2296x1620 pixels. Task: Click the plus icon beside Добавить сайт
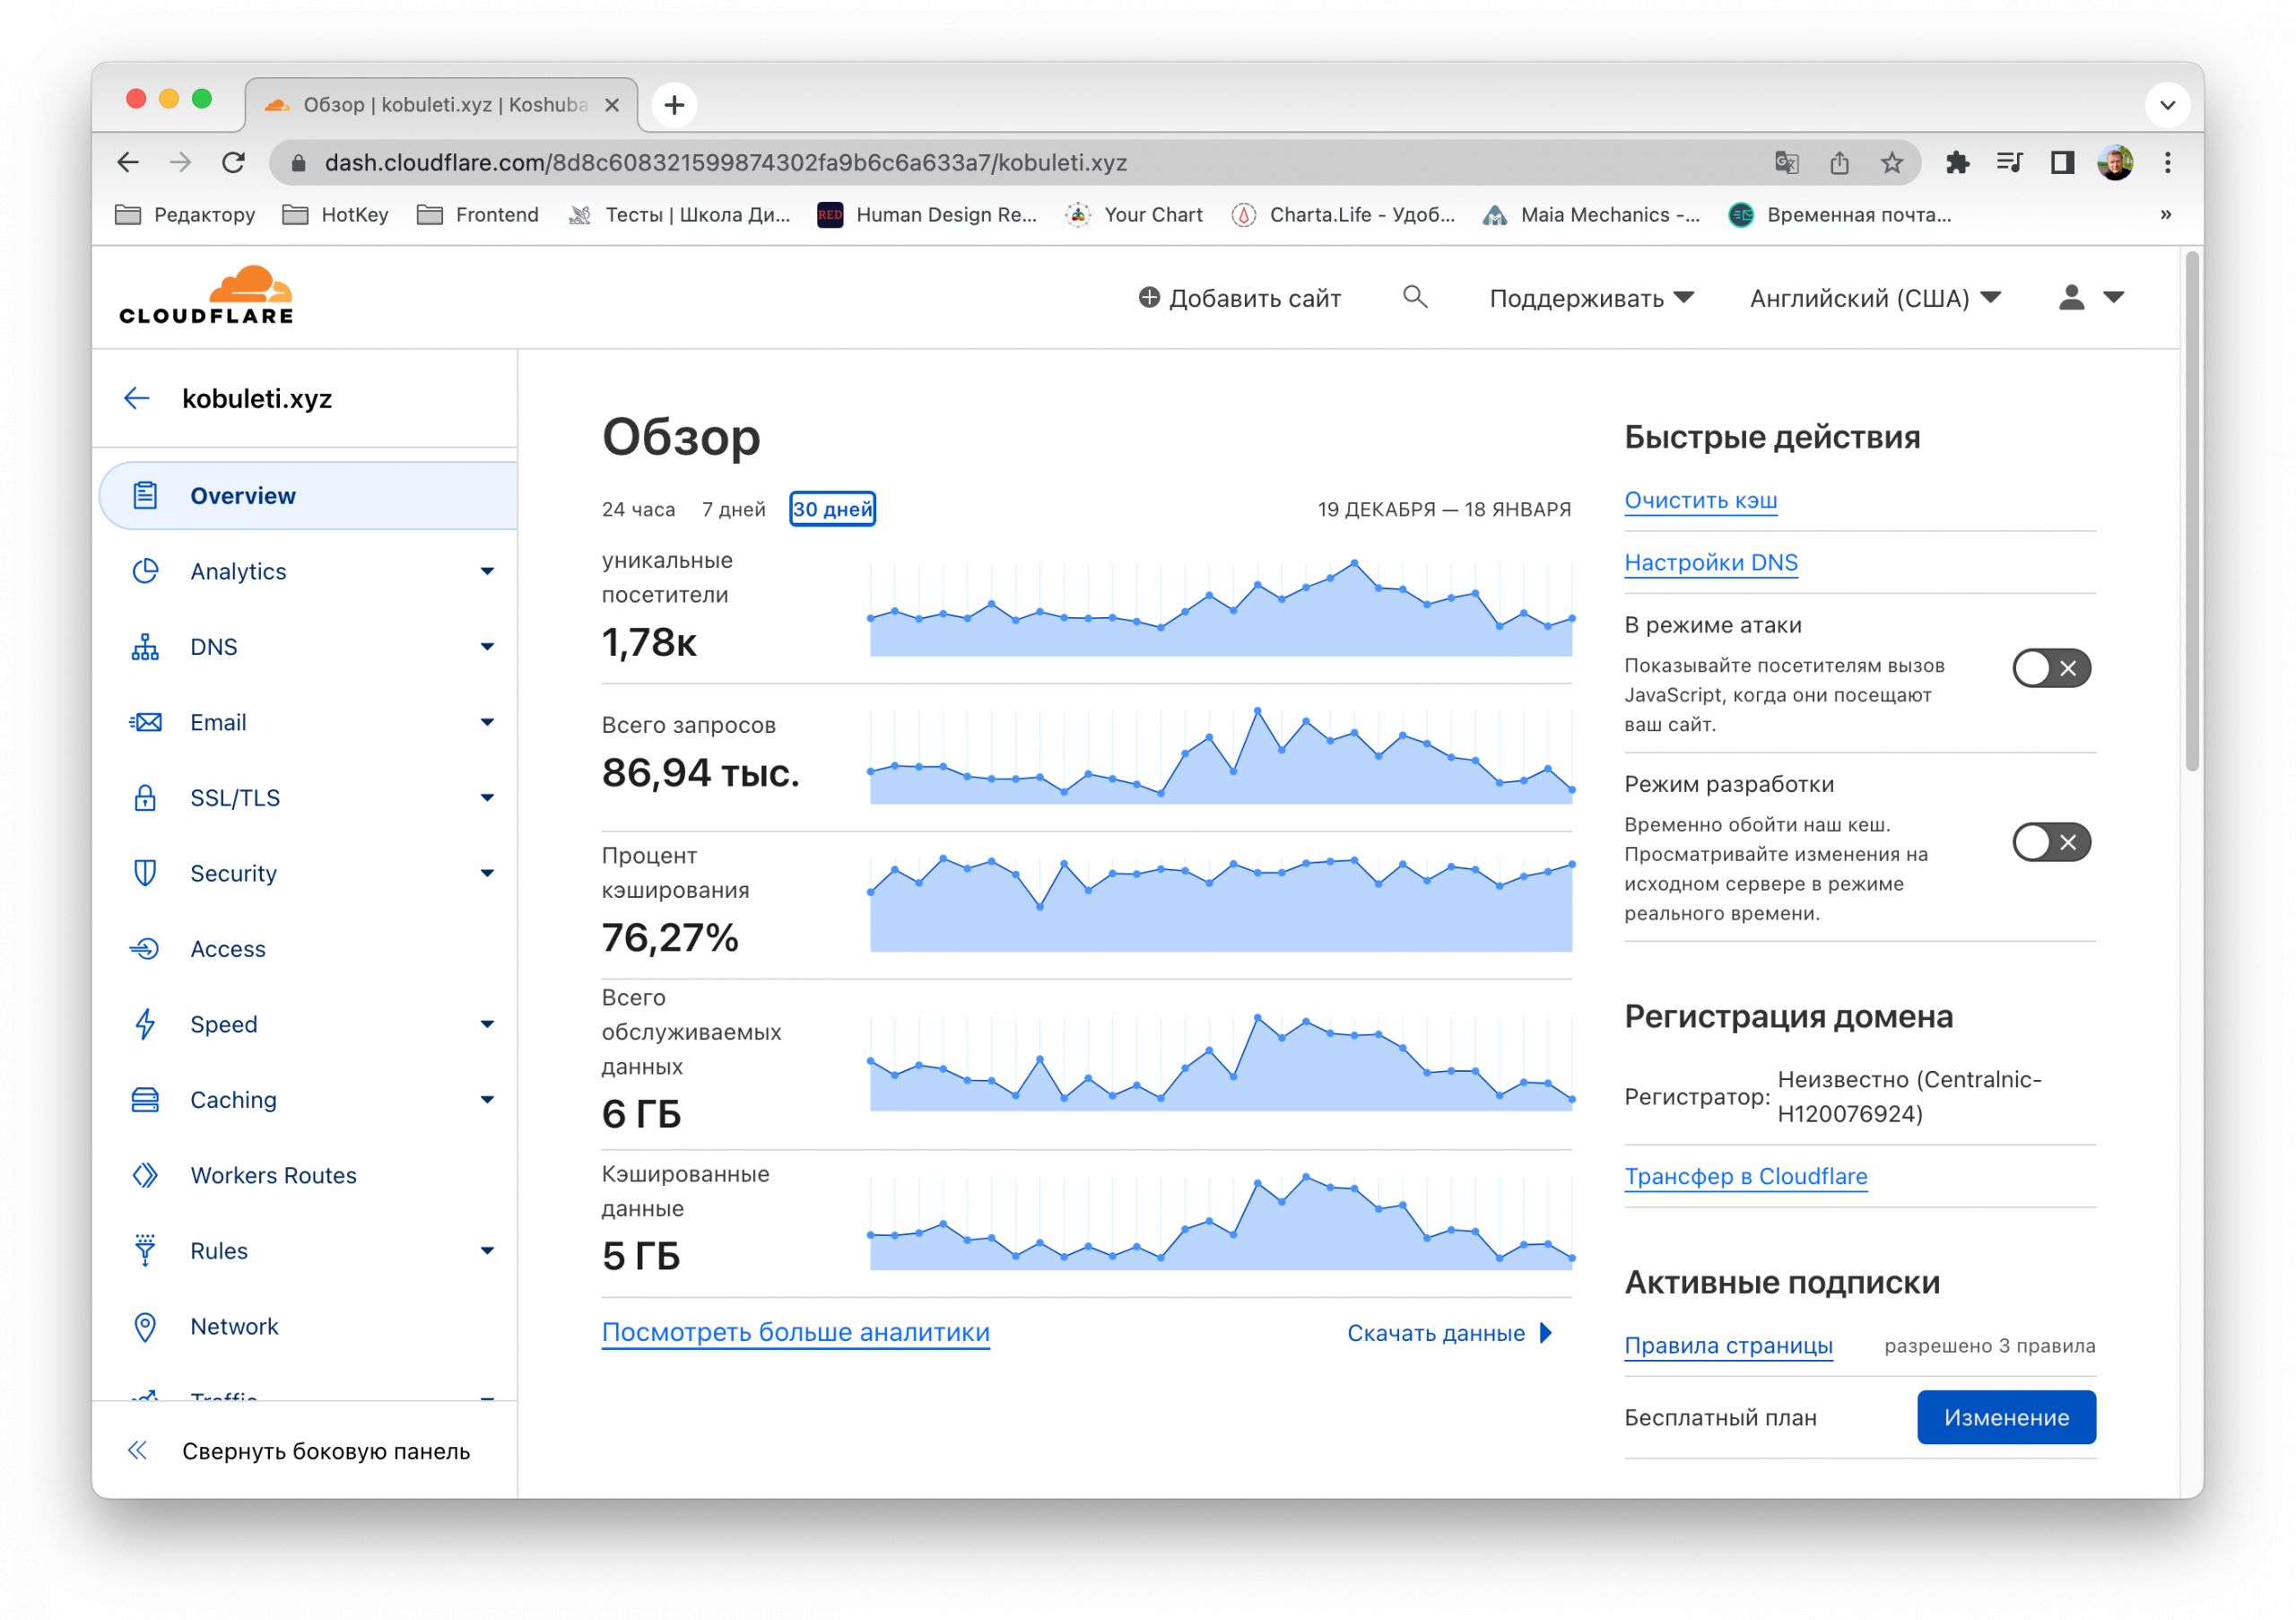pos(1149,298)
